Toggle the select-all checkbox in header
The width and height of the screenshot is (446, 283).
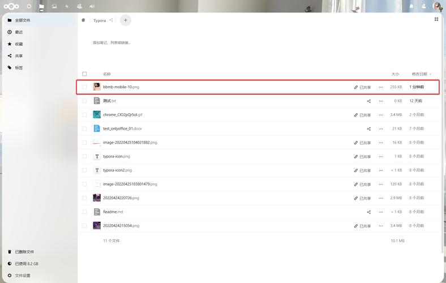[x=84, y=74]
